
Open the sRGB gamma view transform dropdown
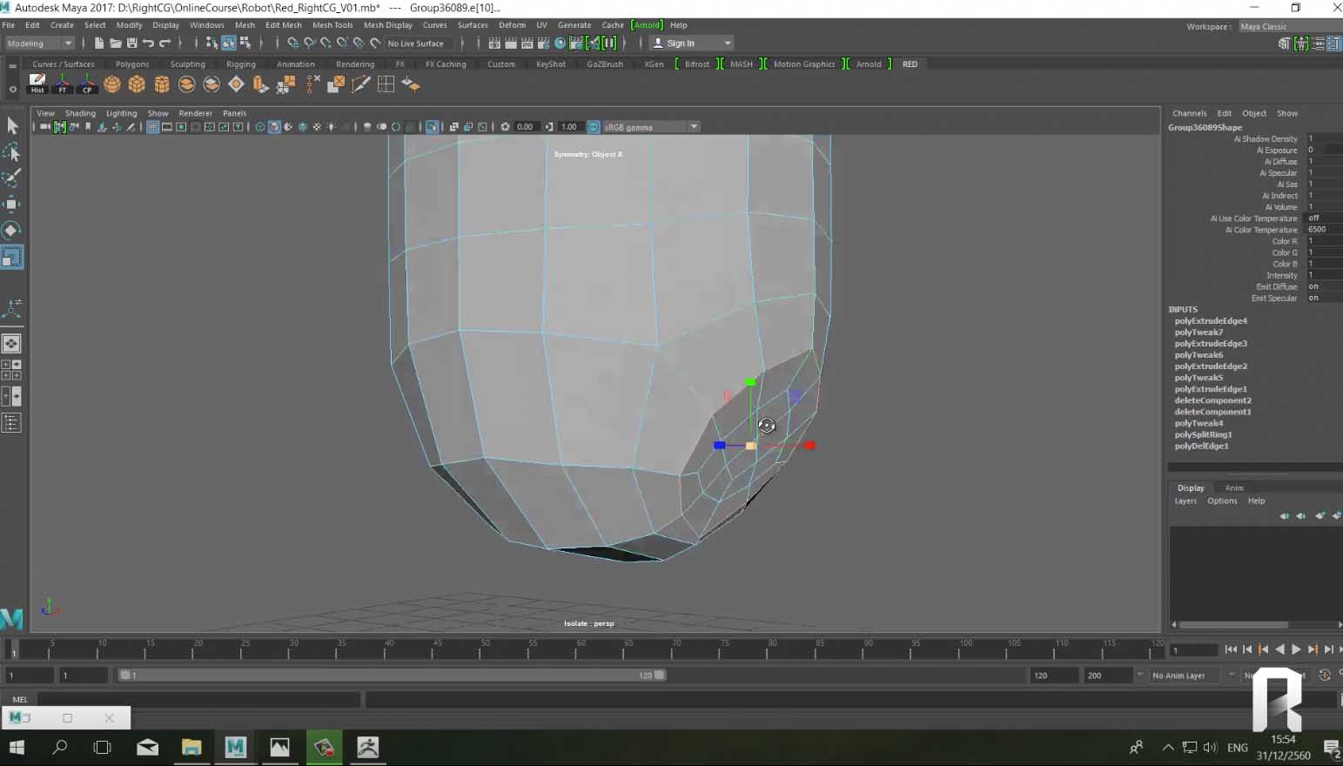tap(694, 127)
